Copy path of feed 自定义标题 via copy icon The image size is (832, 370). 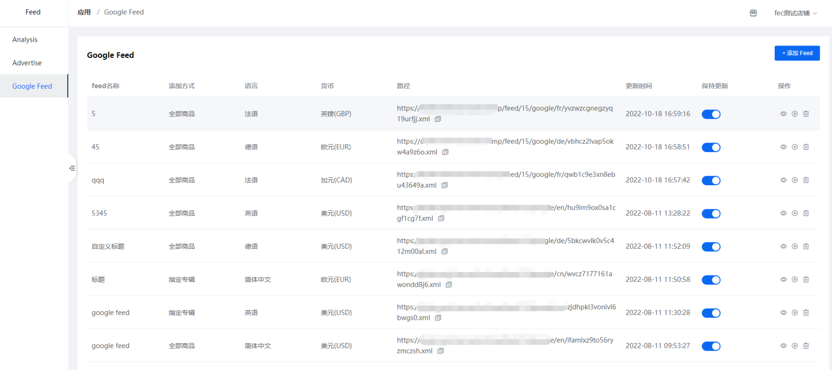click(x=444, y=252)
